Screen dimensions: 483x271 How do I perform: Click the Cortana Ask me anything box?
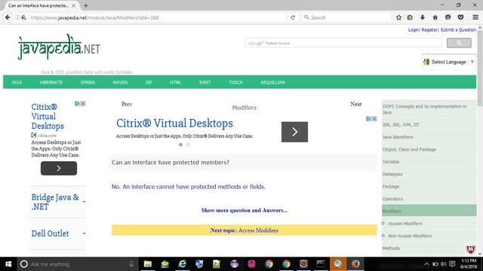77,264
